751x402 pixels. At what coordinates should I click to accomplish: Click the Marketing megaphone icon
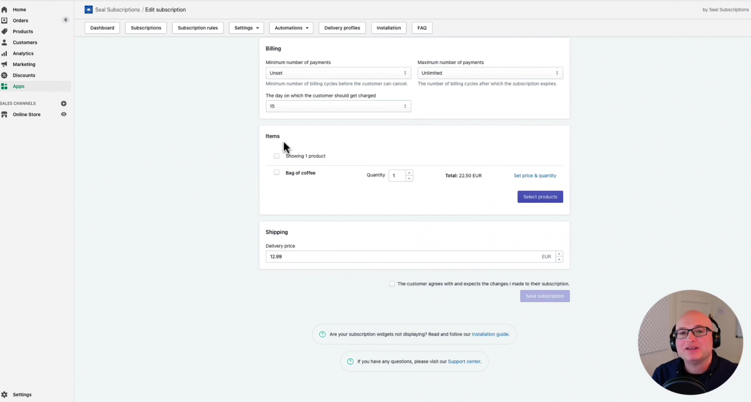[5, 64]
